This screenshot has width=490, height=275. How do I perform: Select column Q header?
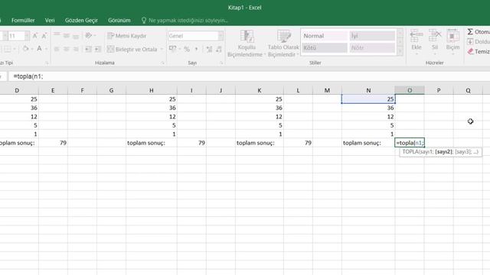[468, 90]
